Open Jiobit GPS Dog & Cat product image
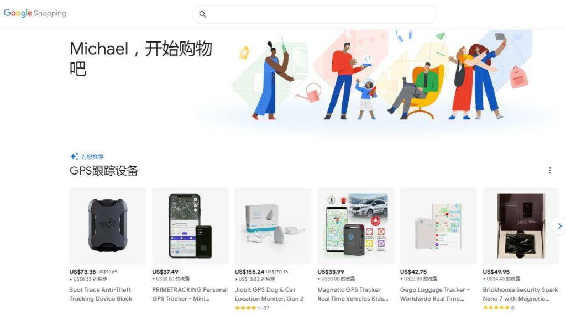The height and width of the screenshot is (316, 566). [x=273, y=226]
